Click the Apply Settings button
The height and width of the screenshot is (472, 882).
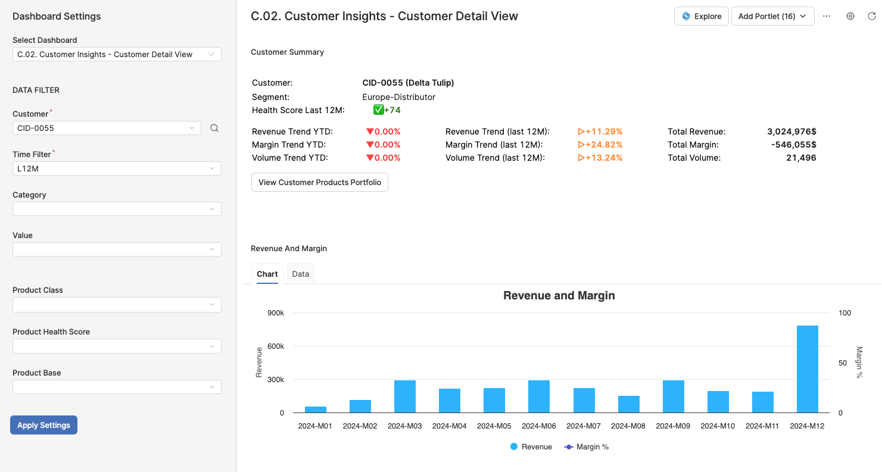click(x=43, y=425)
